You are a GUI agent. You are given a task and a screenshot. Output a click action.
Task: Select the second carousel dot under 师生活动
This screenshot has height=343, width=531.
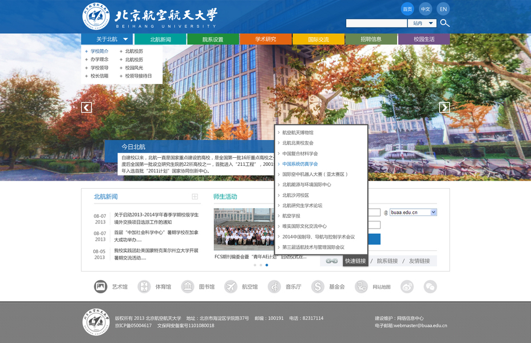pos(261,265)
